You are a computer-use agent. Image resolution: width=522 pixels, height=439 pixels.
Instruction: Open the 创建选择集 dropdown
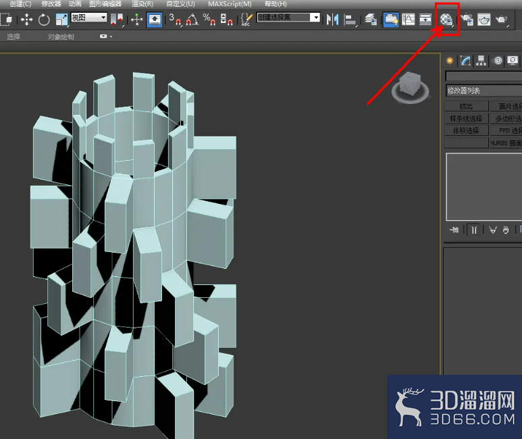tap(288, 18)
